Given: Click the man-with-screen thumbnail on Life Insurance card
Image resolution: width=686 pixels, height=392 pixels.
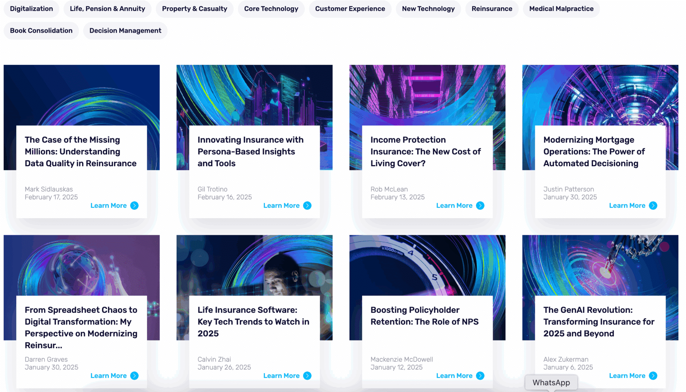Looking at the screenshot, I should 254,265.
